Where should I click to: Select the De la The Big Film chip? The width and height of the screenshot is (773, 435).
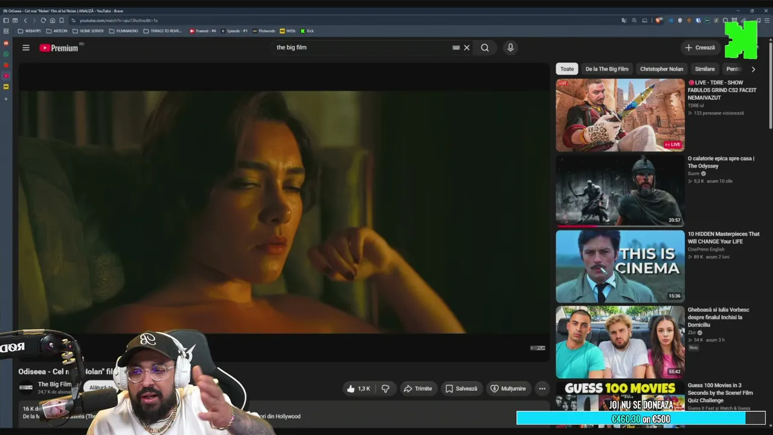click(x=607, y=69)
